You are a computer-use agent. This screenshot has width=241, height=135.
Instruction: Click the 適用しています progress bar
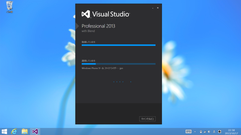point(118,64)
